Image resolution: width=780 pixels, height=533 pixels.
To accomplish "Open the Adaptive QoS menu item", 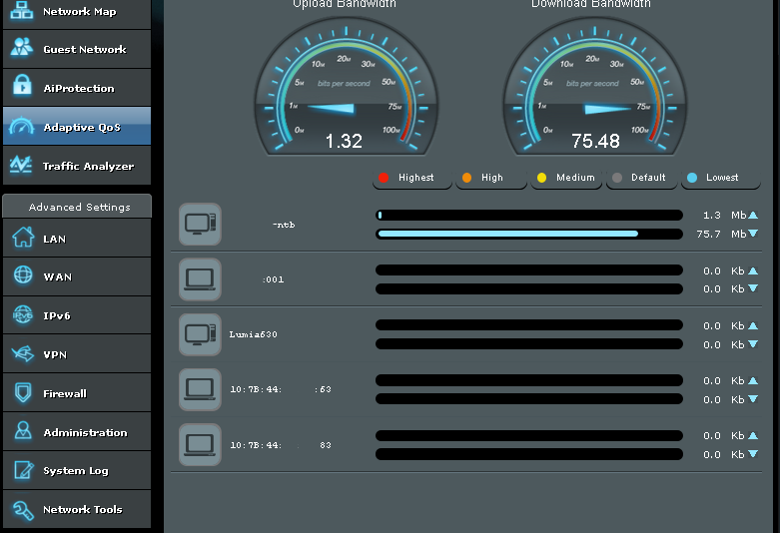I will coord(81,128).
